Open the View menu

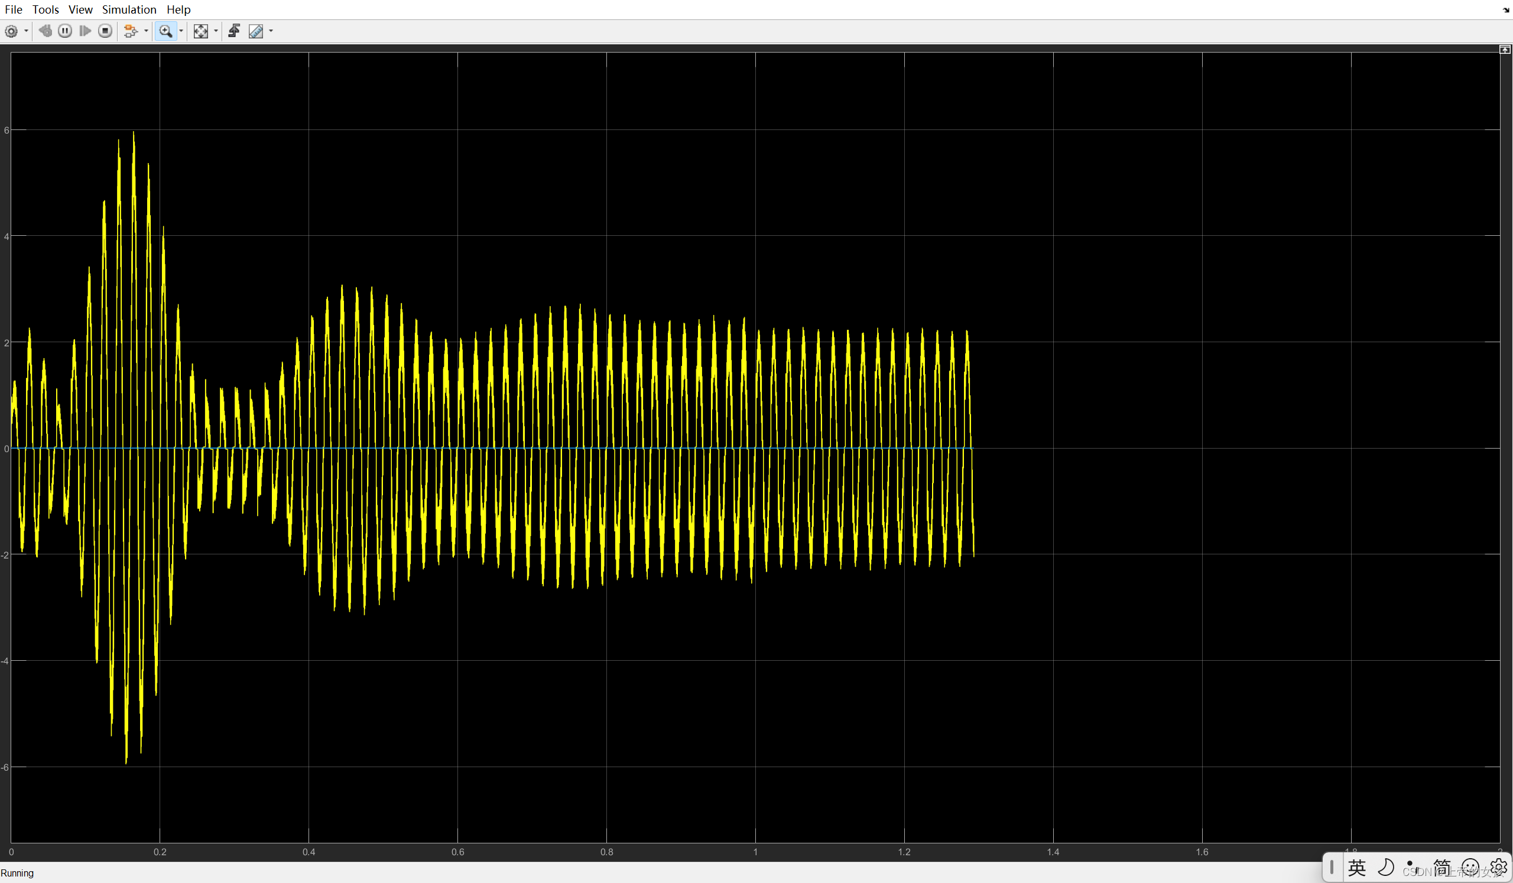point(80,9)
